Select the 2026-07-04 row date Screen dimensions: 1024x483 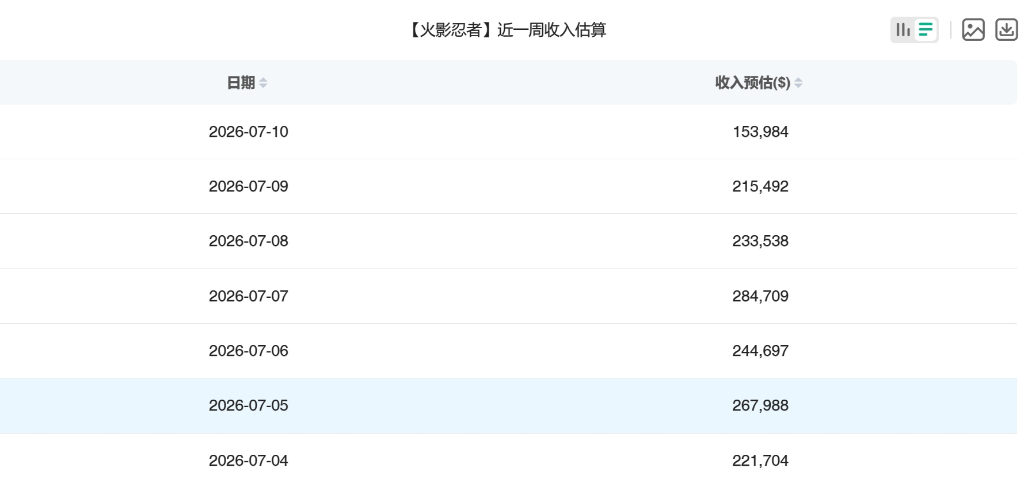click(x=249, y=461)
